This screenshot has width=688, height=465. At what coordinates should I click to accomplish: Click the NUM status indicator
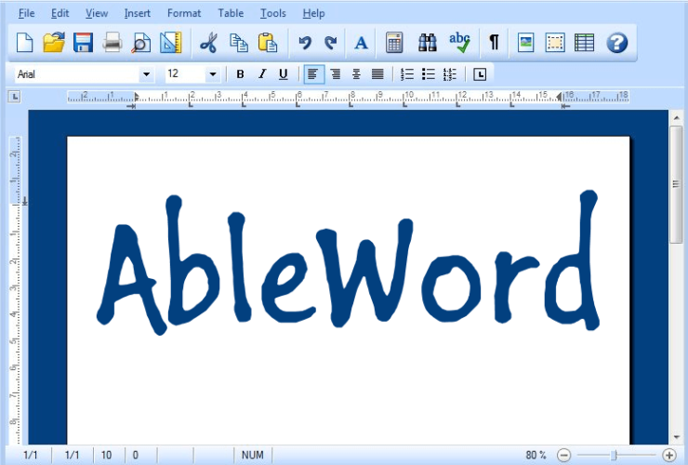pyautogui.click(x=252, y=455)
